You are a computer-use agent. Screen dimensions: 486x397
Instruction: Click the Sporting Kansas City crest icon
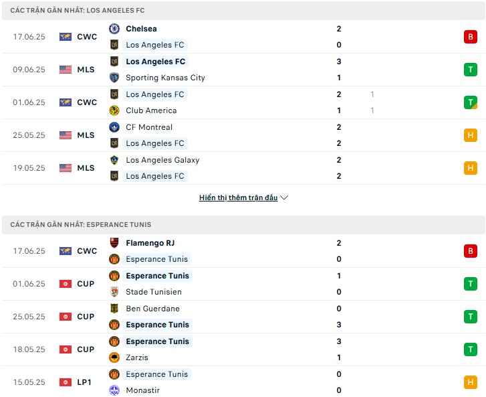click(114, 77)
